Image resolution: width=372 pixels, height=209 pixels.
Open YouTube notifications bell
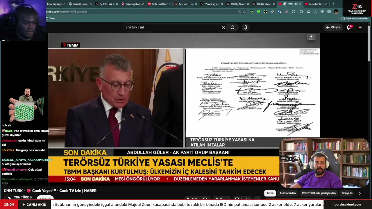tap(349, 27)
